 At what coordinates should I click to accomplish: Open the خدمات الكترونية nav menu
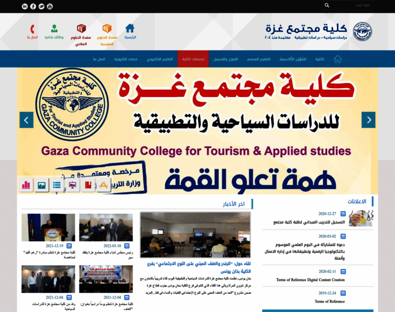coord(126,59)
